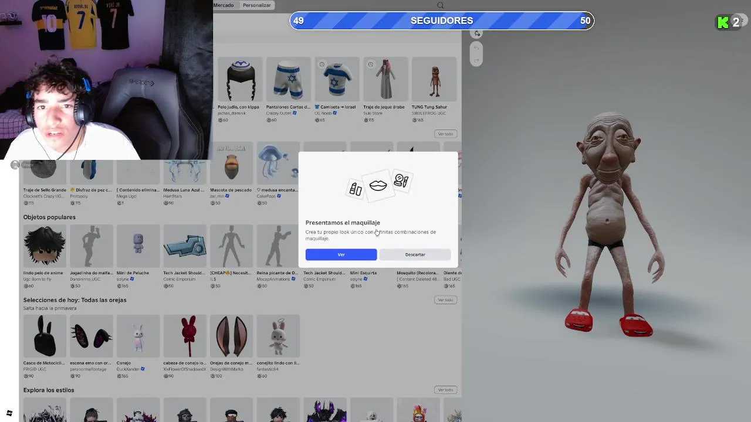This screenshot has width=751, height=422.
Task: Click Disfraz de pez item title
Action: 91,190
